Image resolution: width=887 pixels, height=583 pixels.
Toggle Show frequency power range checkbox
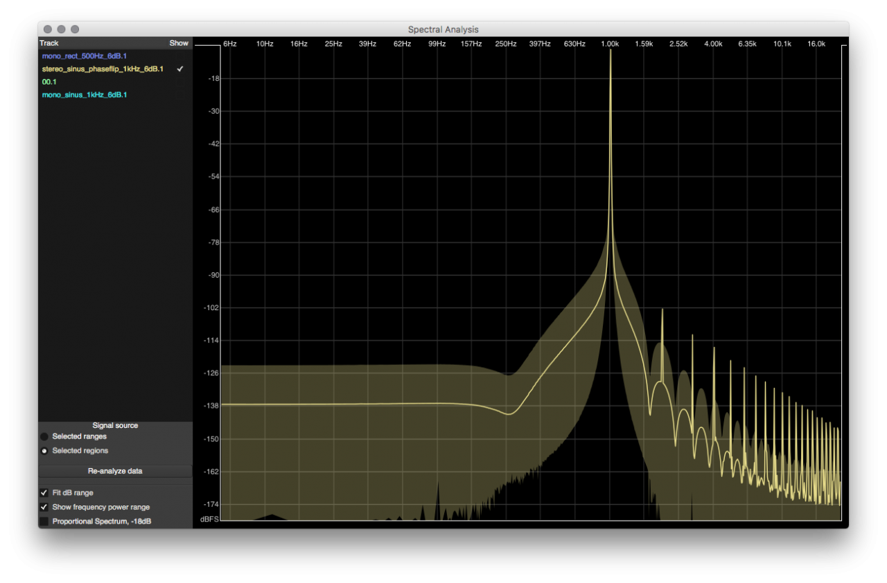[x=44, y=508]
